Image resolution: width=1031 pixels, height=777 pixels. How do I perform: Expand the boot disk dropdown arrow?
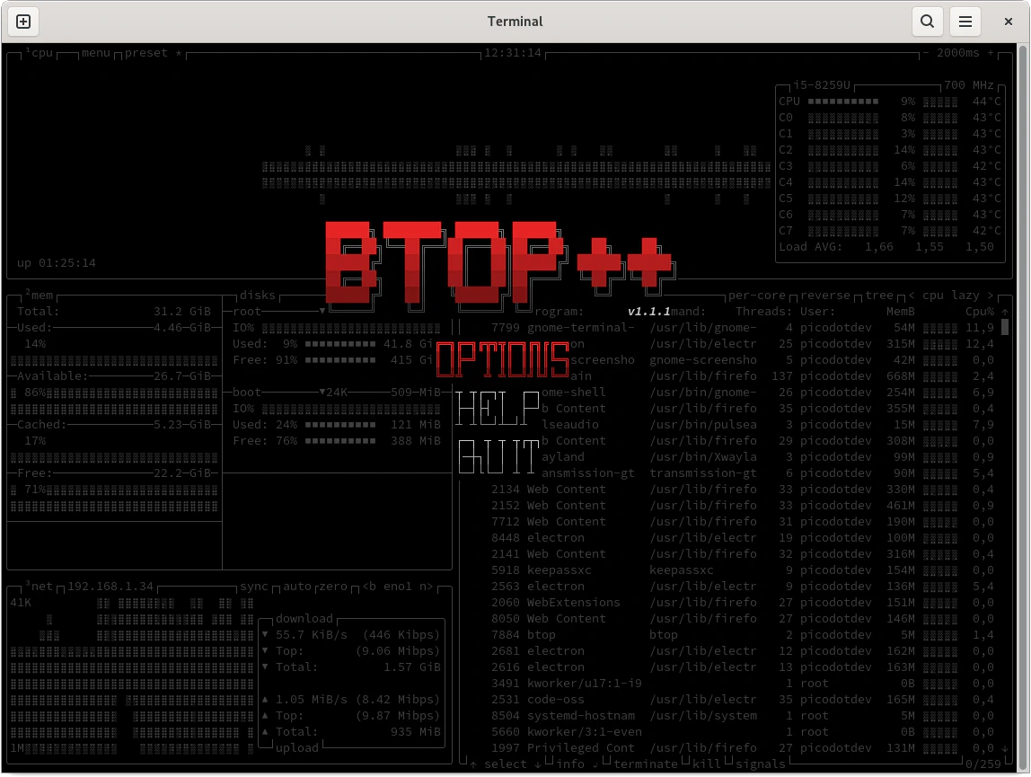(x=322, y=393)
